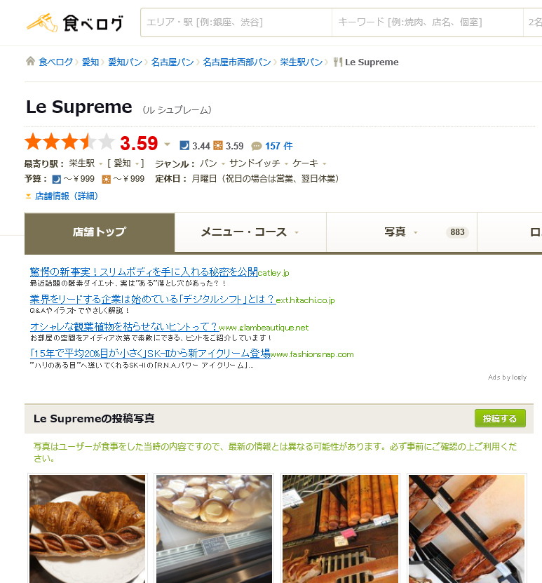Click the home icon in breadcrumb

tap(30, 61)
